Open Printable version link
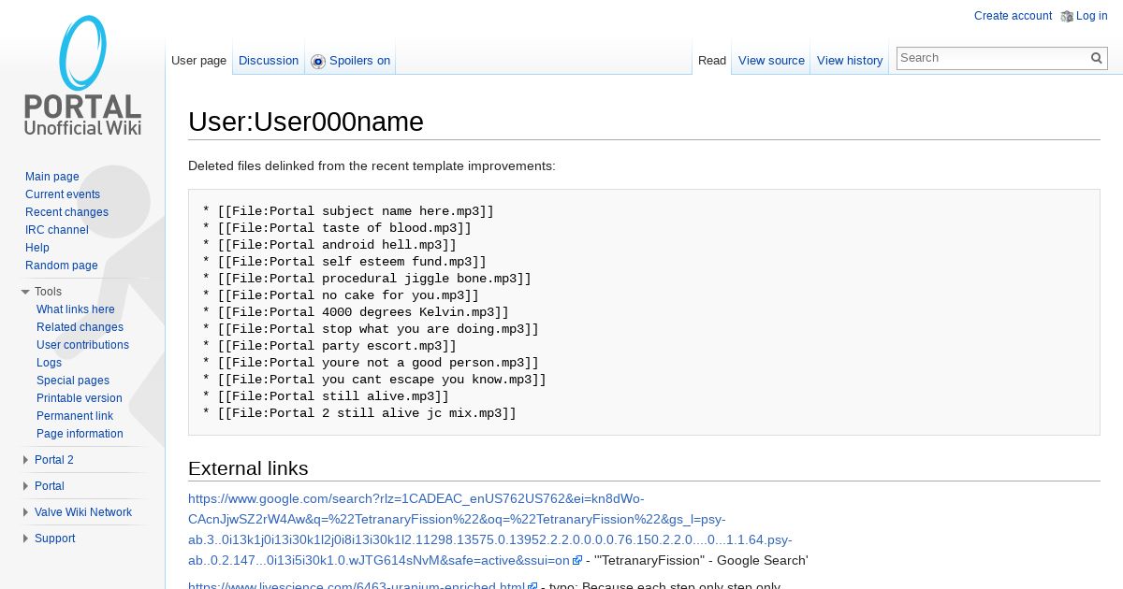The image size is (1123, 589). 80,398
